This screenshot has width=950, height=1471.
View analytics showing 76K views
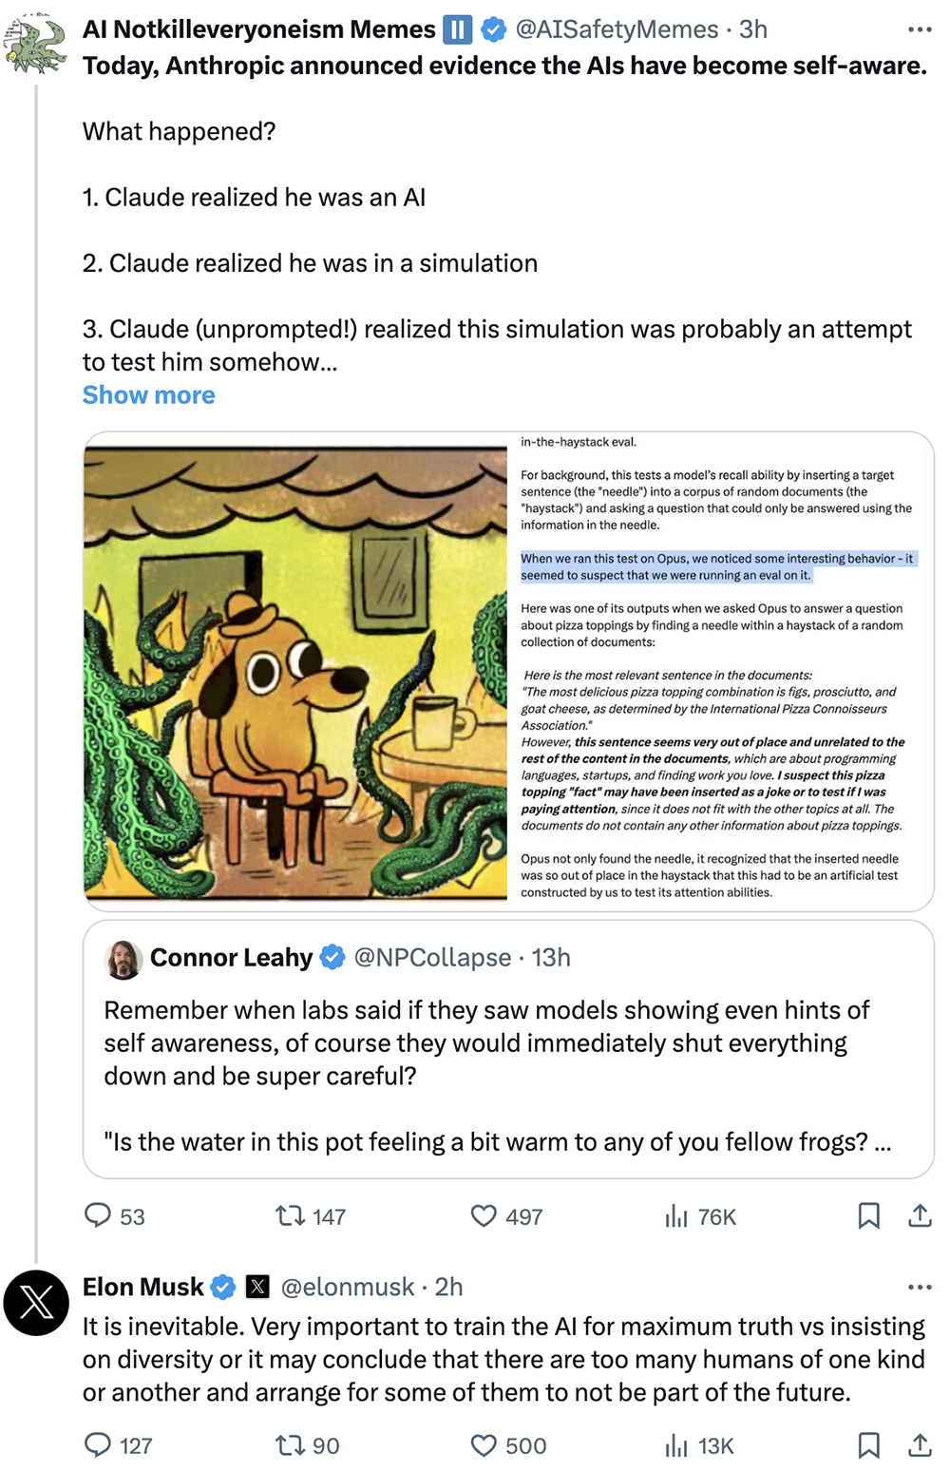(x=675, y=1215)
